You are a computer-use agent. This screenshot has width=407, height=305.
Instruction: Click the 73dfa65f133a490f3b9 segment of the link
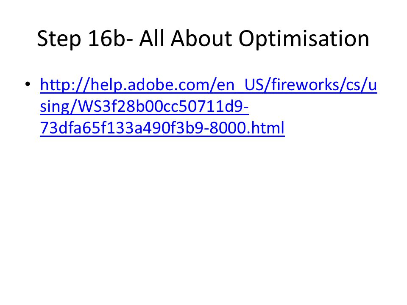[122, 128]
